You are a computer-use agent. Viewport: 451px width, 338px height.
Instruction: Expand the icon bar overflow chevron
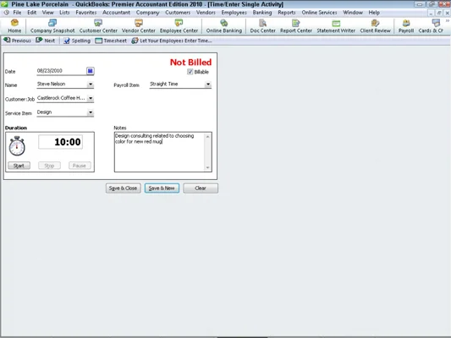448,21
